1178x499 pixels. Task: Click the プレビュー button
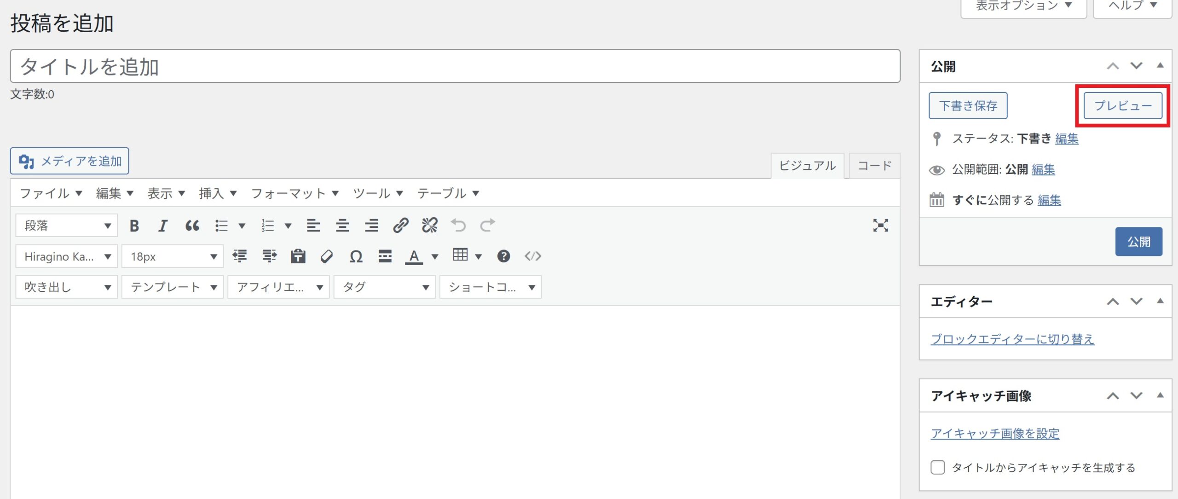(x=1123, y=106)
